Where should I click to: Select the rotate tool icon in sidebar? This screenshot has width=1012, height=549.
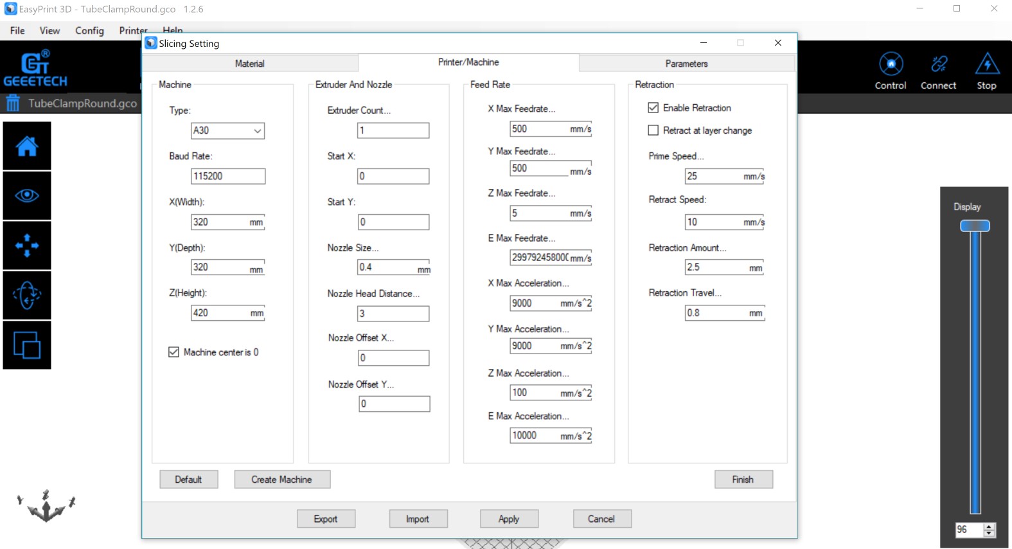27,296
